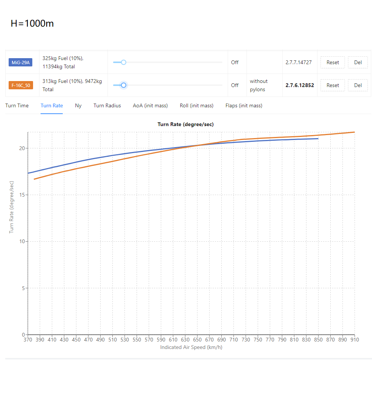Click the orange F-16C_50 aircraft tag

click(21, 85)
